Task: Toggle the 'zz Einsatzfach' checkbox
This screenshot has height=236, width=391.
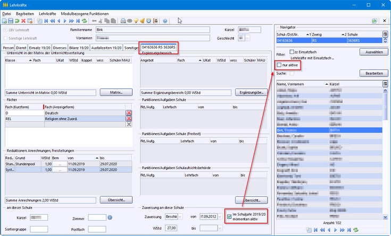Action: click(x=291, y=53)
